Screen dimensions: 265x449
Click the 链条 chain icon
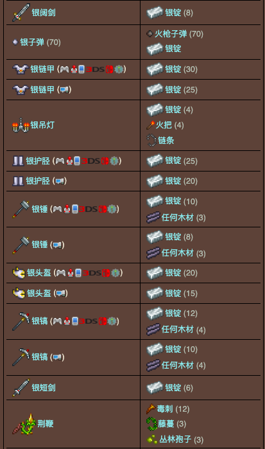[x=151, y=140]
